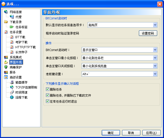Open the 老板键设置 Alt+` dropdown
This screenshot has width=164, height=138.
(120, 74)
